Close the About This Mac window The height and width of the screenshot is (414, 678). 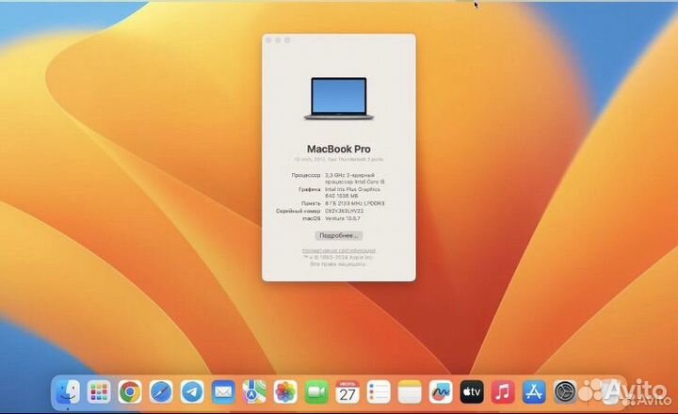click(x=268, y=40)
